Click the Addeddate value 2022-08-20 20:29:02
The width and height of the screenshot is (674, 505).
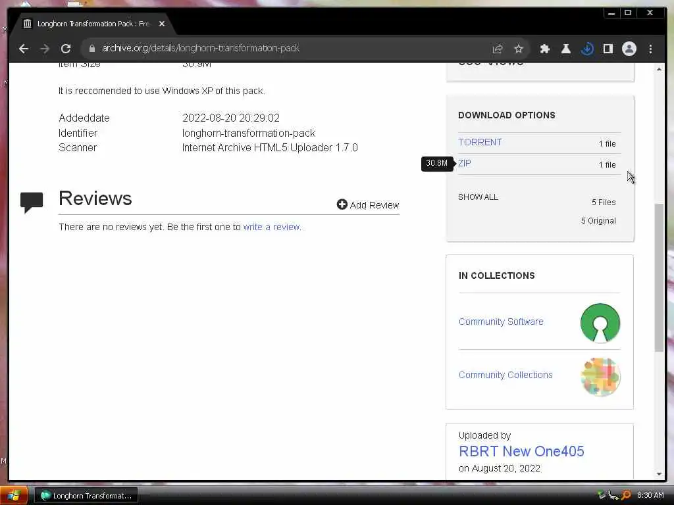coord(231,118)
